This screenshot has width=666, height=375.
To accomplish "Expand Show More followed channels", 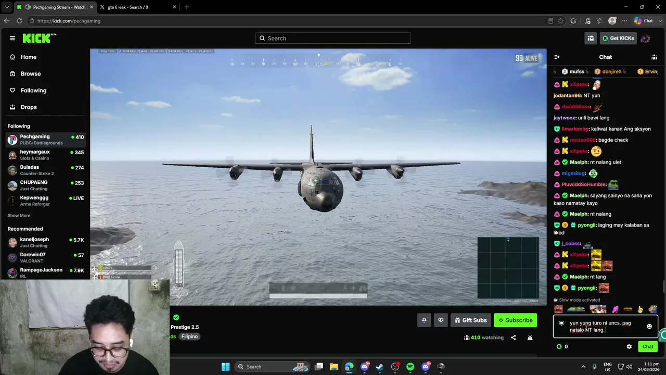I will (19, 216).
